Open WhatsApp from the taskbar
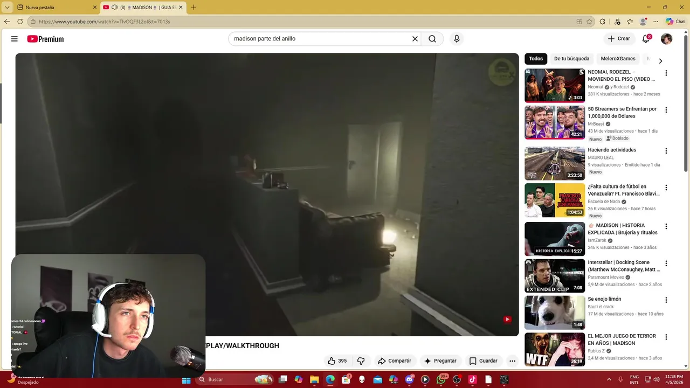The height and width of the screenshot is (388, 690). [x=441, y=380]
